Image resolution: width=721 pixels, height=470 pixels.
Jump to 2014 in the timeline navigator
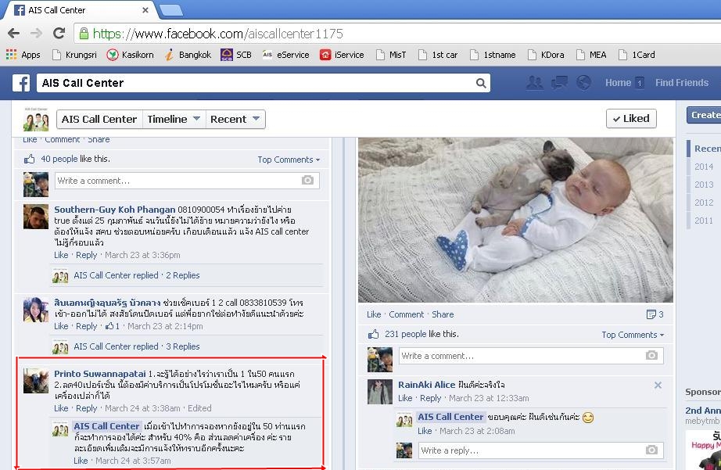click(704, 167)
